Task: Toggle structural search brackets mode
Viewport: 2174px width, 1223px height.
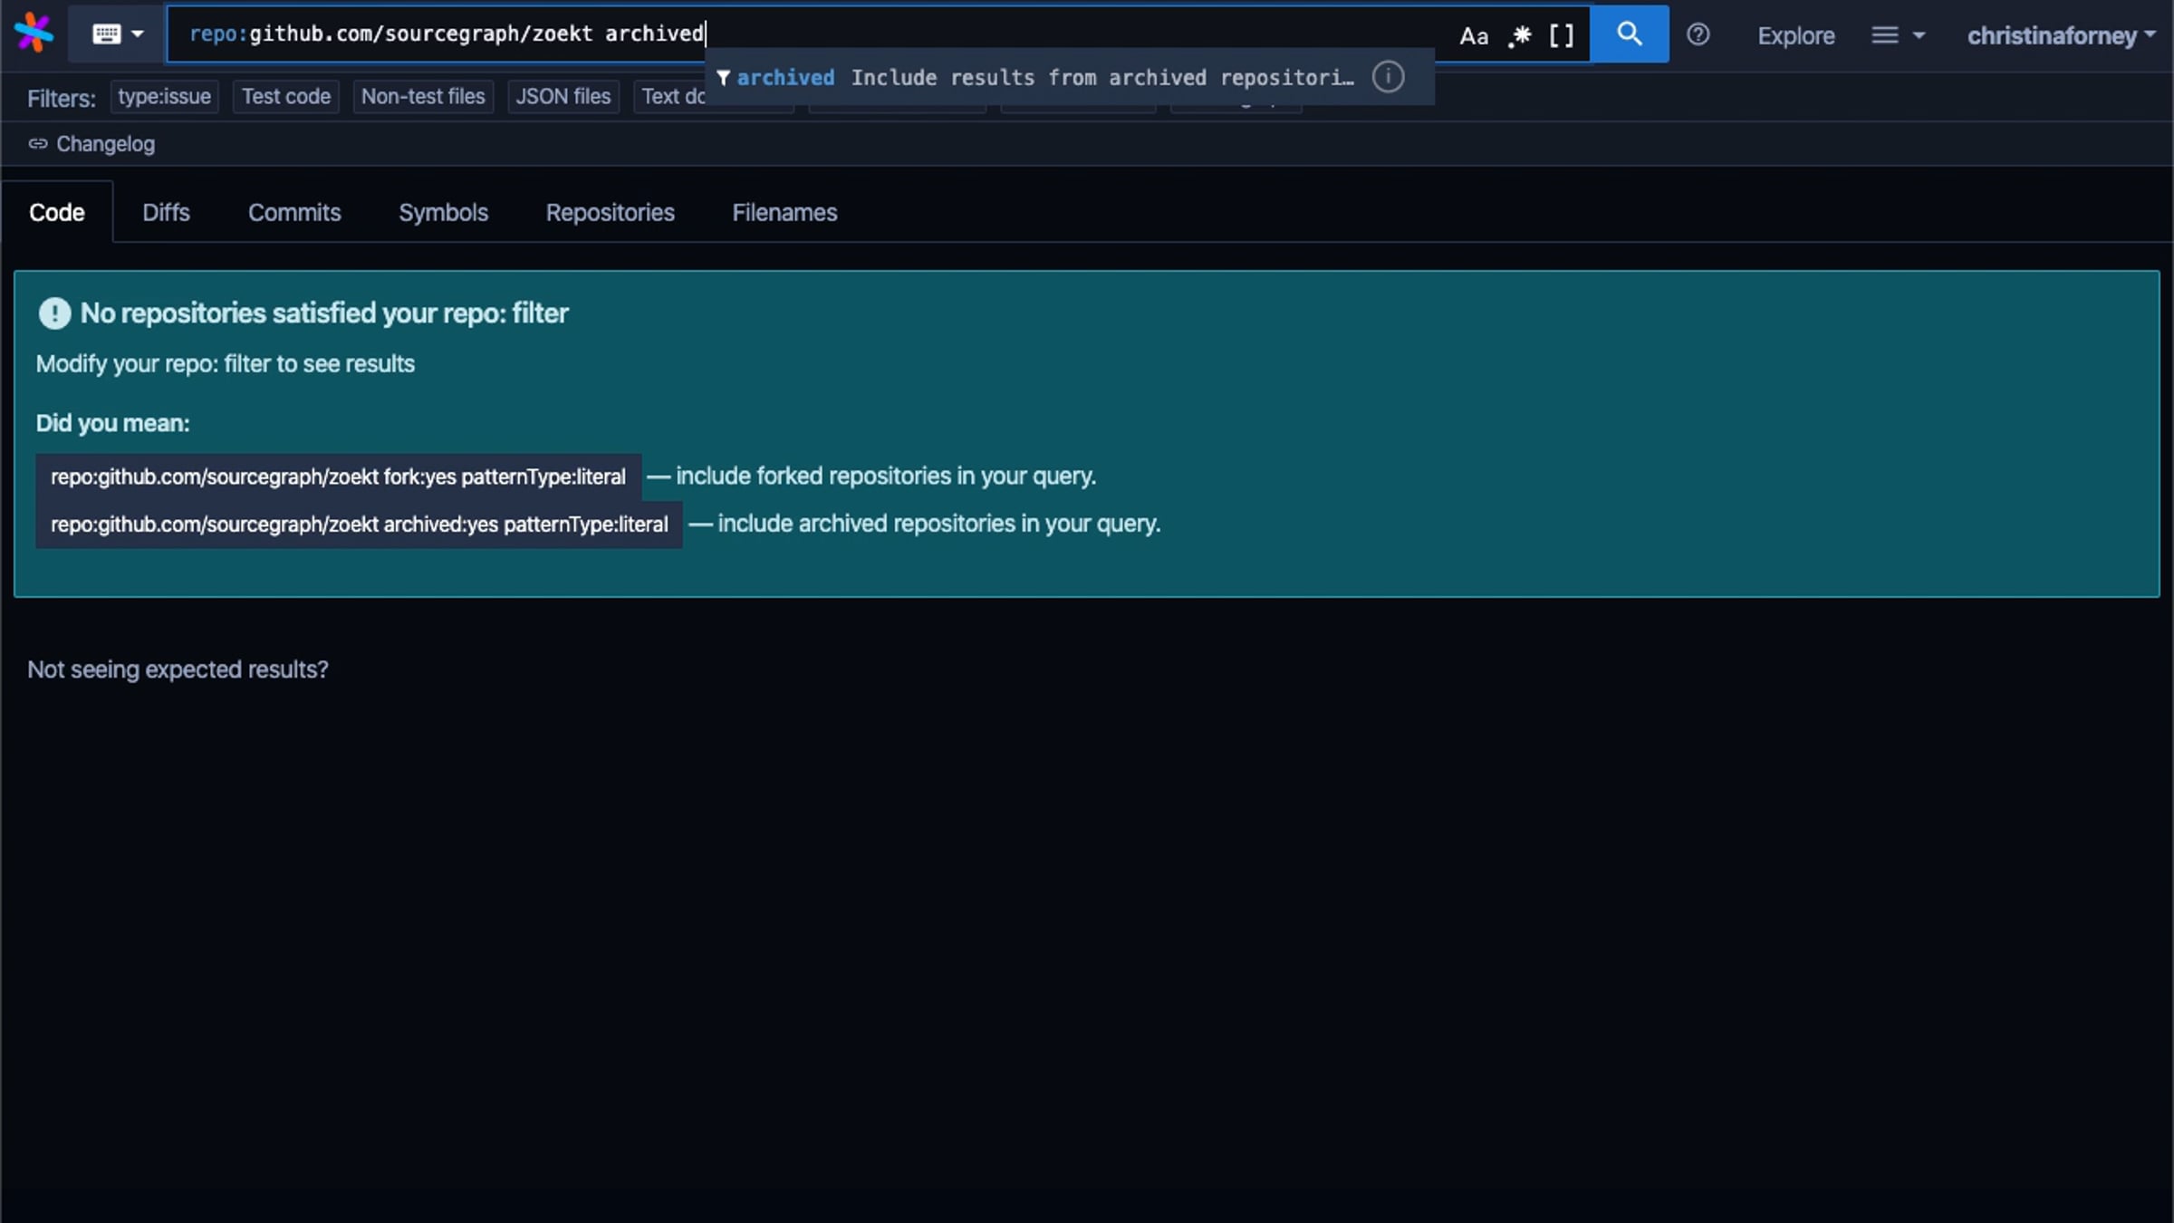Action: pyautogui.click(x=1562, y=35)
